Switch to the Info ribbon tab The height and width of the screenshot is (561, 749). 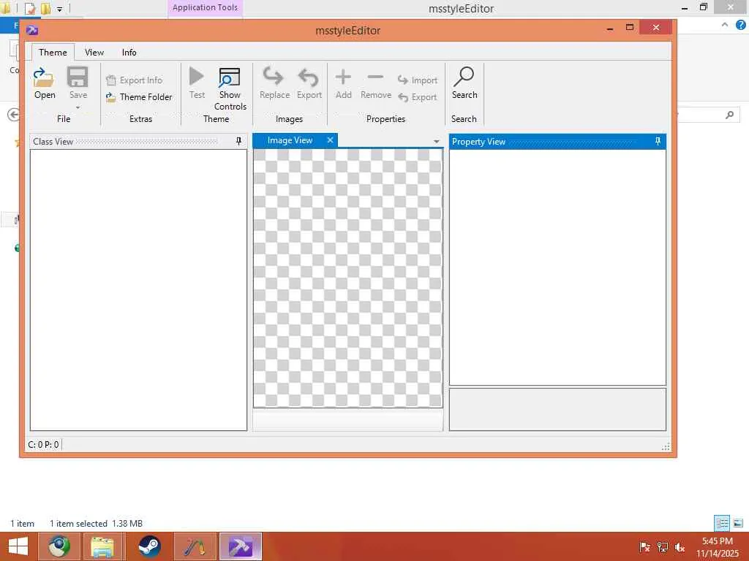coord(129,52)
